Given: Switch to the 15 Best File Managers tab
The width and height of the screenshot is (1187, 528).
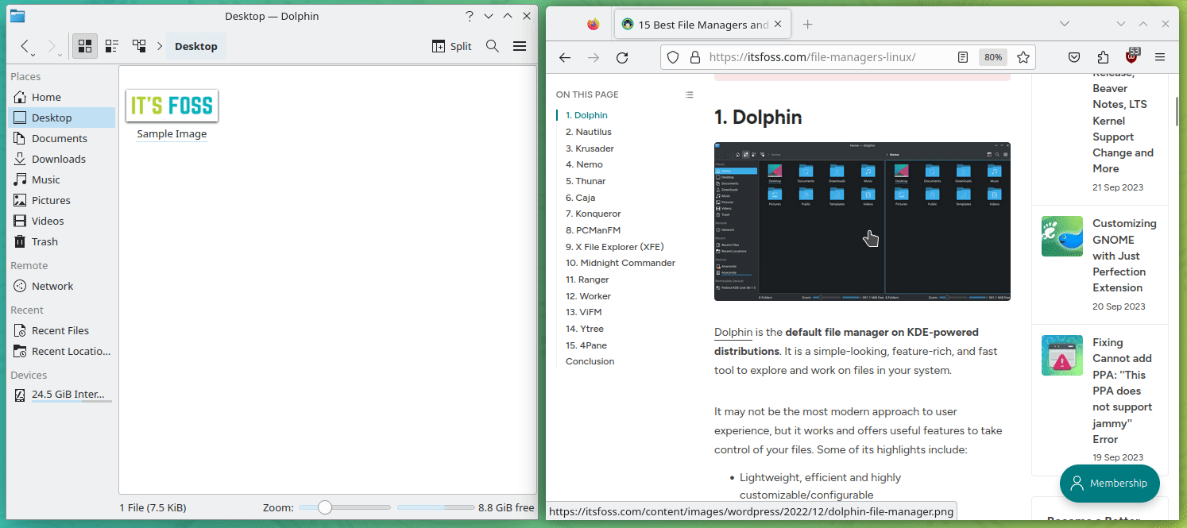Looking at the screenshot, I should pyautogui.click(x=699, y=24).
